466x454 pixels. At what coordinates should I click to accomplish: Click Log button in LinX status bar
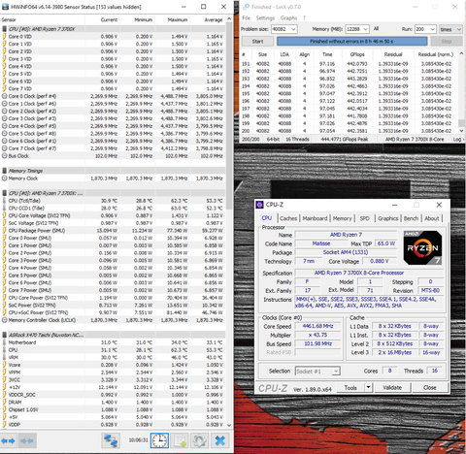457,139
